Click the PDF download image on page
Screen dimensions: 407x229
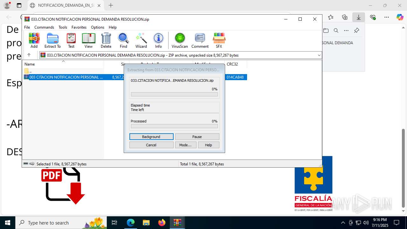tap(63, 186)
